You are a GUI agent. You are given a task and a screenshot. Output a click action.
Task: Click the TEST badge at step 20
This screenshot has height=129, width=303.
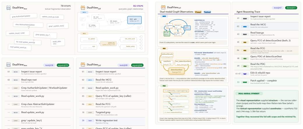click(90, 121)
